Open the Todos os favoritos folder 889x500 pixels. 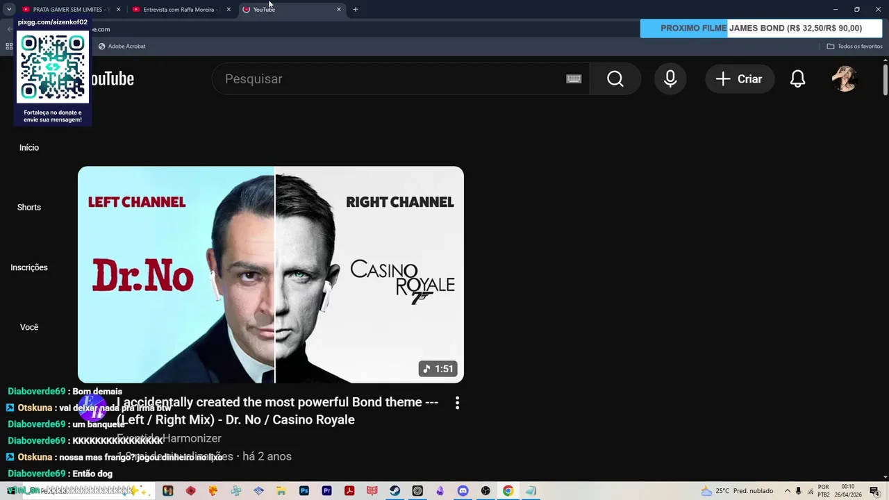[x=854, y=47]
